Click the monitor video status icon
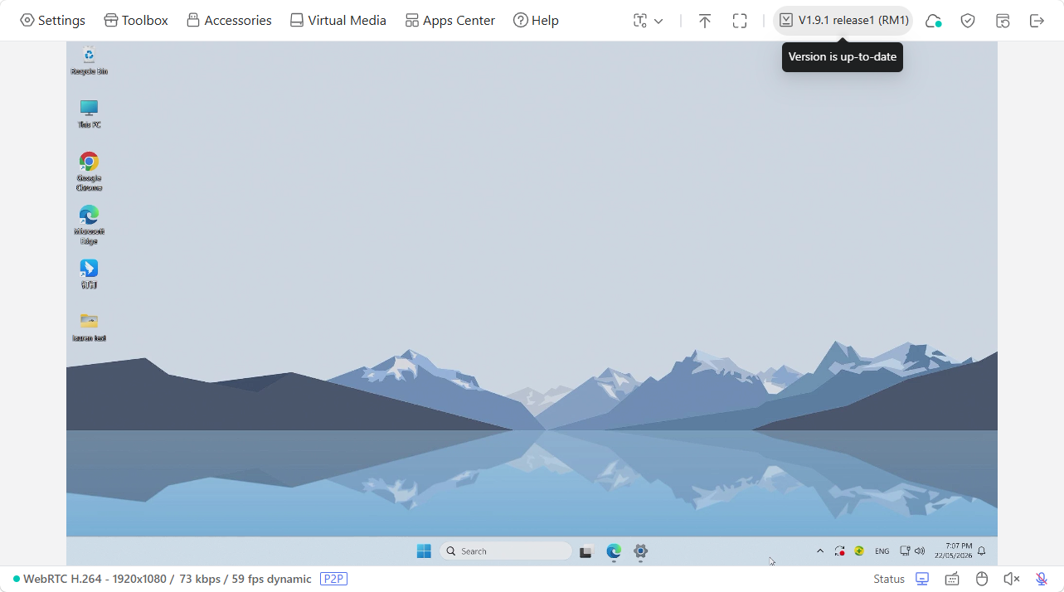The height and width of the screenshot is (592, 1064). tap(922, 579)
